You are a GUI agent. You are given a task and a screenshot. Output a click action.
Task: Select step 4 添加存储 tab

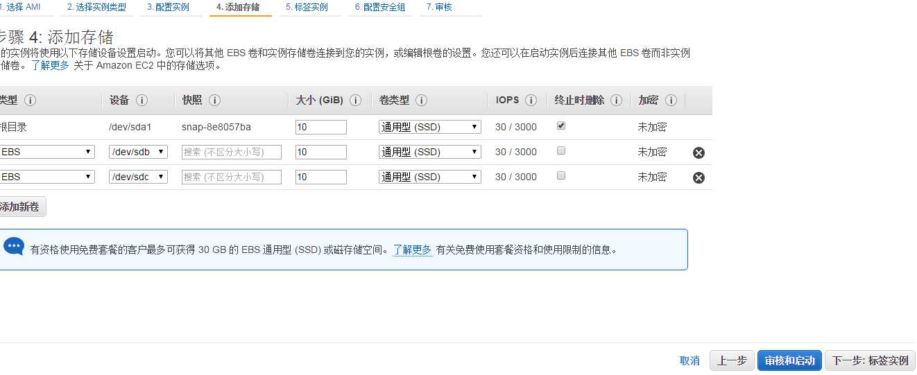tap(238, 7)
